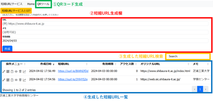Sort table by 有効期限 column header
This screenshot has width=213, height=102.
pos(108,64)
